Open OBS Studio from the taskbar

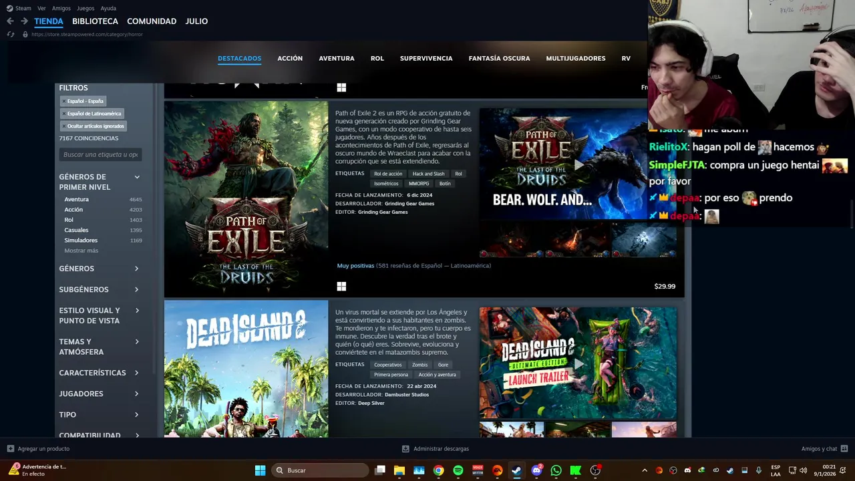(x=595, y=470)
